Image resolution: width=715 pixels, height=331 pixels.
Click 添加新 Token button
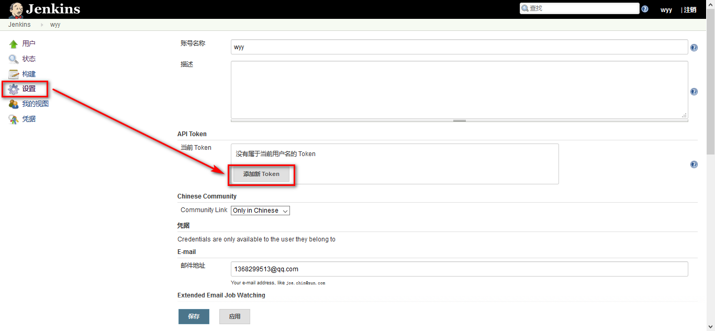(261, 174)
